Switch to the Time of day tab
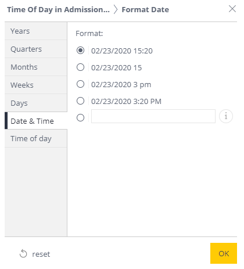 [x=36, y=138]
